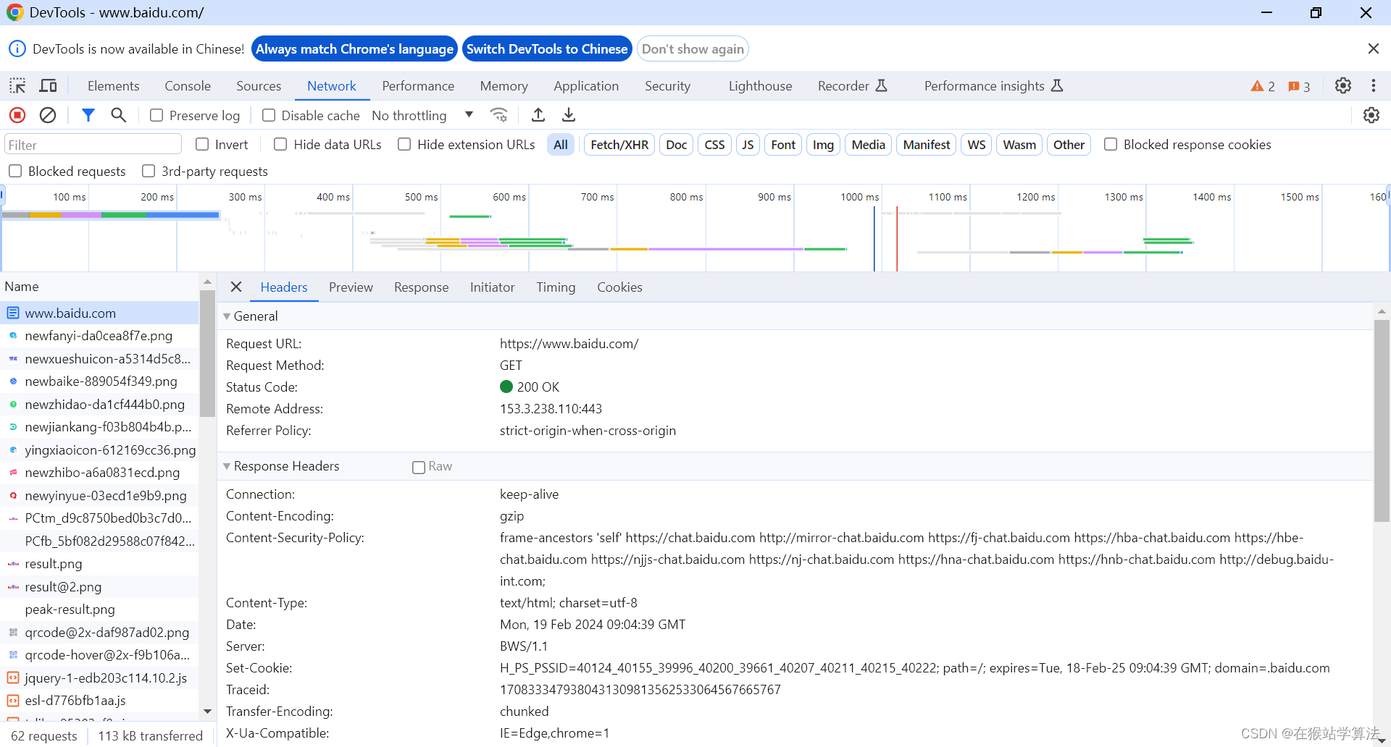Dismiss the Chinese language infobar

1374,48
